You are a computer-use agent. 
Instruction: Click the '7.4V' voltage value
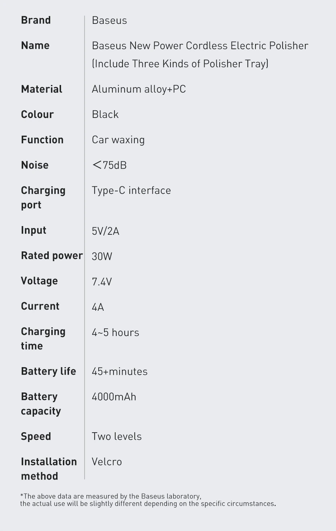(102, 282)
